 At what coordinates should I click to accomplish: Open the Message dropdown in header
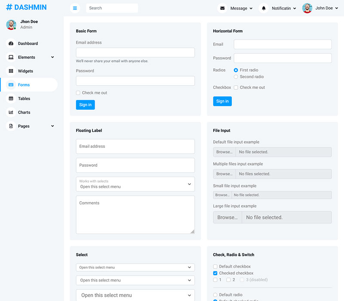(x=241, y=8)
